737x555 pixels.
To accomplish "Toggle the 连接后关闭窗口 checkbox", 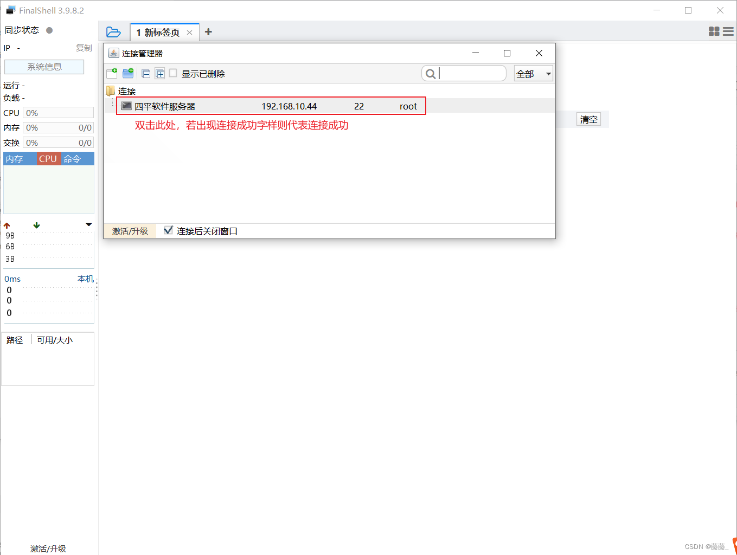I will 168,230.
